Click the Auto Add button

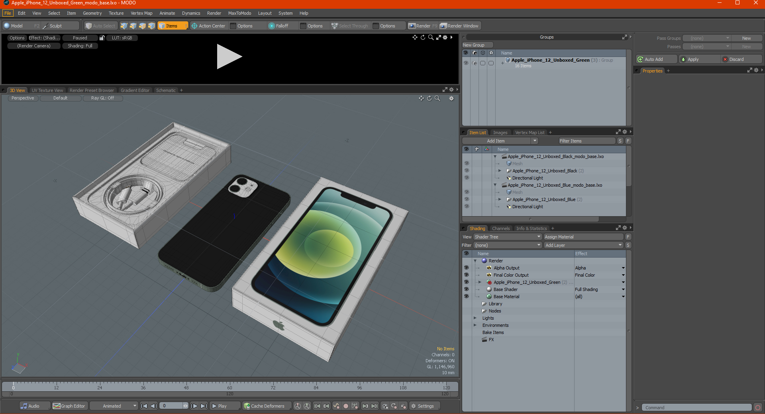tap(656, 59)
